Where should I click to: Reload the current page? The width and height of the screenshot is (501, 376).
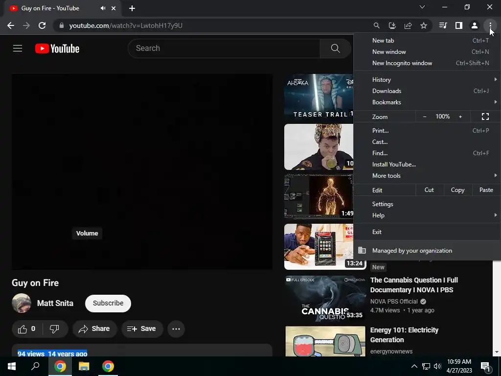pyautogui.click(x=42, y=25)
